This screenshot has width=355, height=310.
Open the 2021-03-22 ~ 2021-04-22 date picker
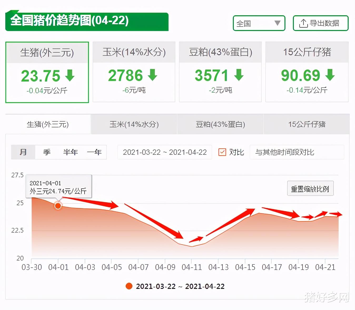(165, 152)
